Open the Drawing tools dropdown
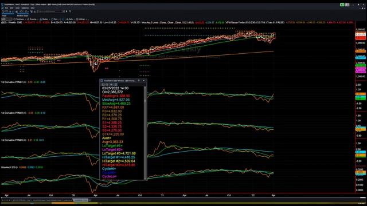 [32, 19]
